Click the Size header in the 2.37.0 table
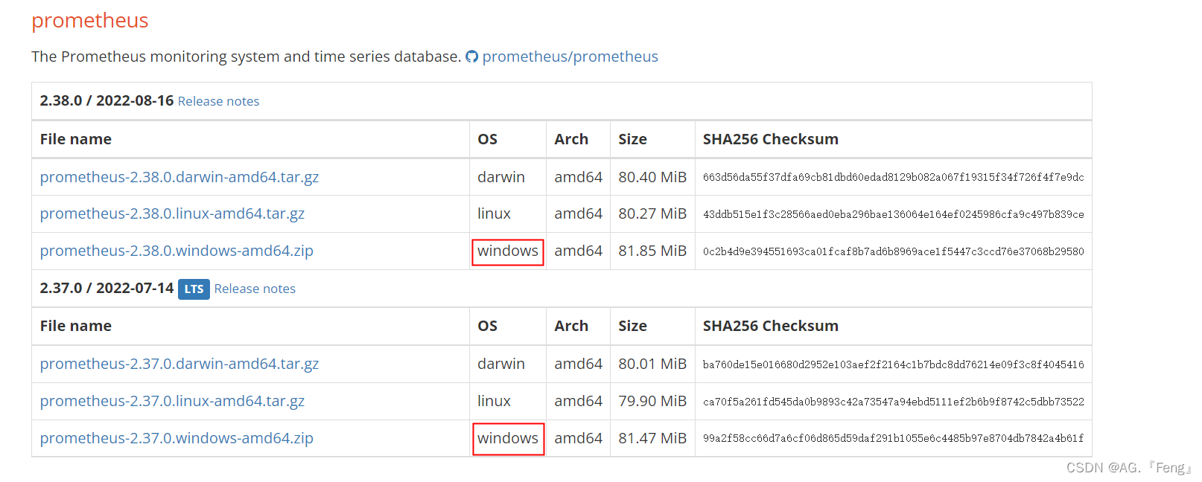 [632, 326]
